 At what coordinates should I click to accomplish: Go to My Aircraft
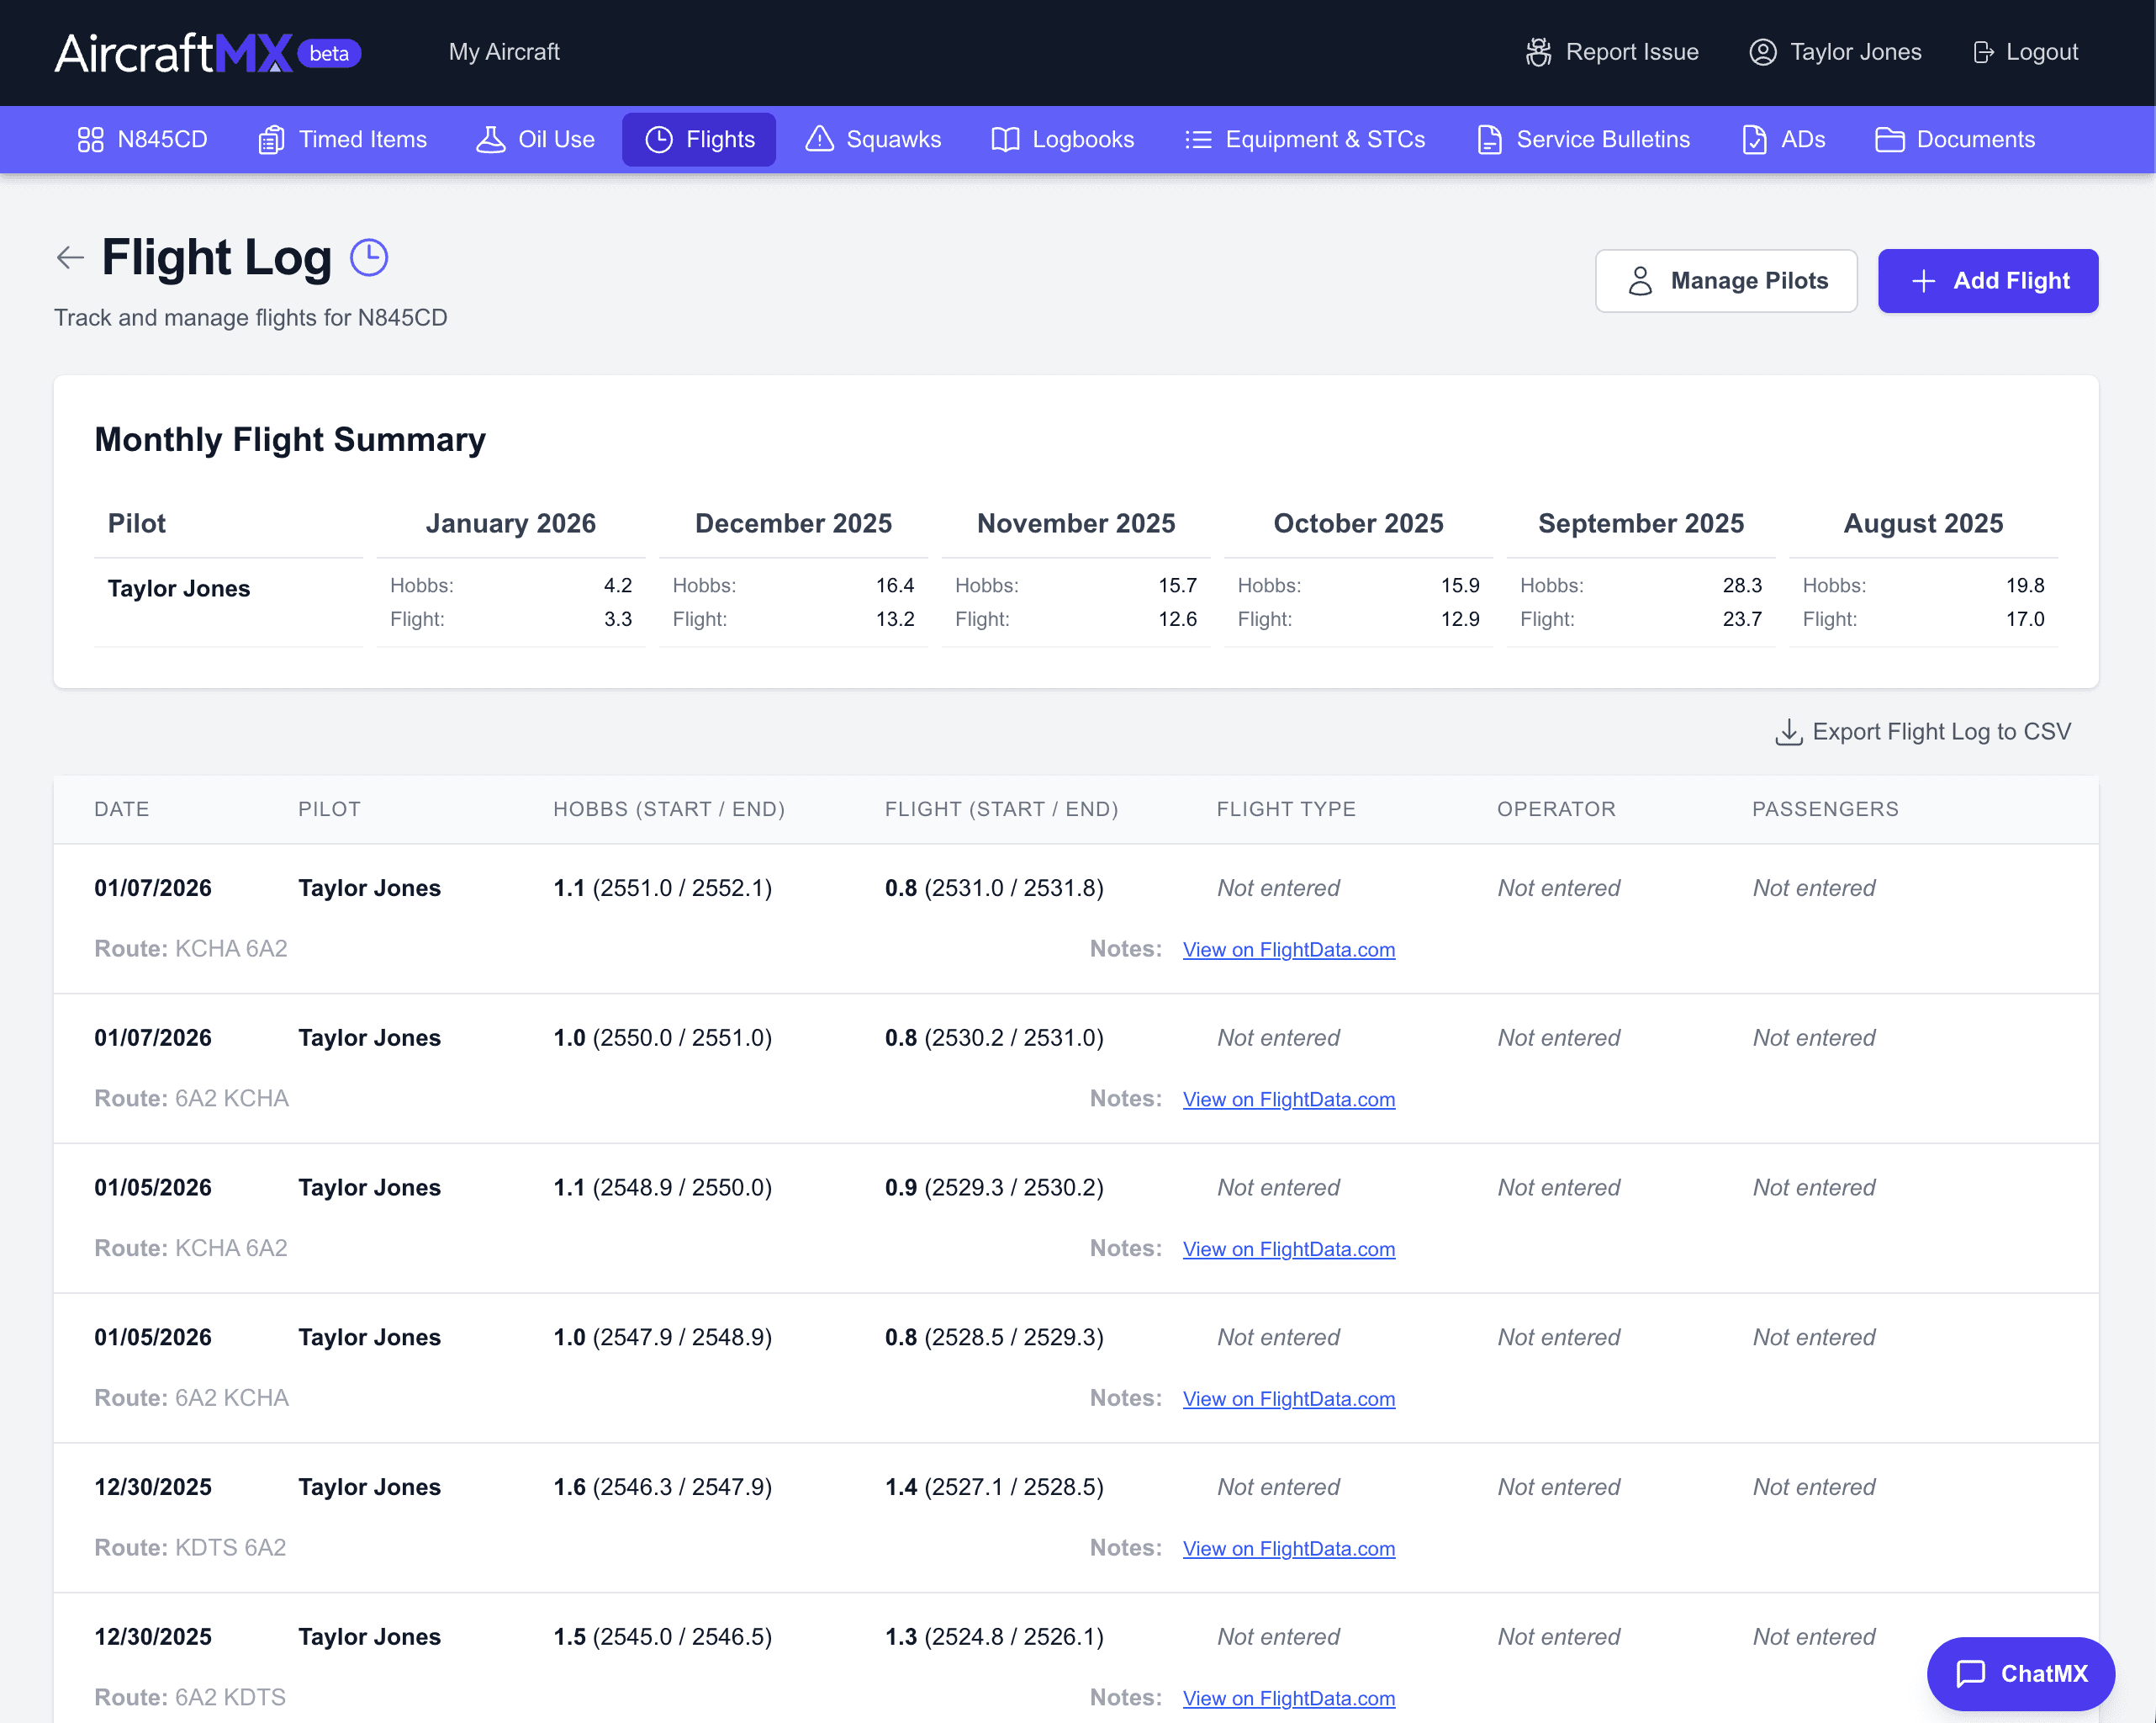pos(504,52)
